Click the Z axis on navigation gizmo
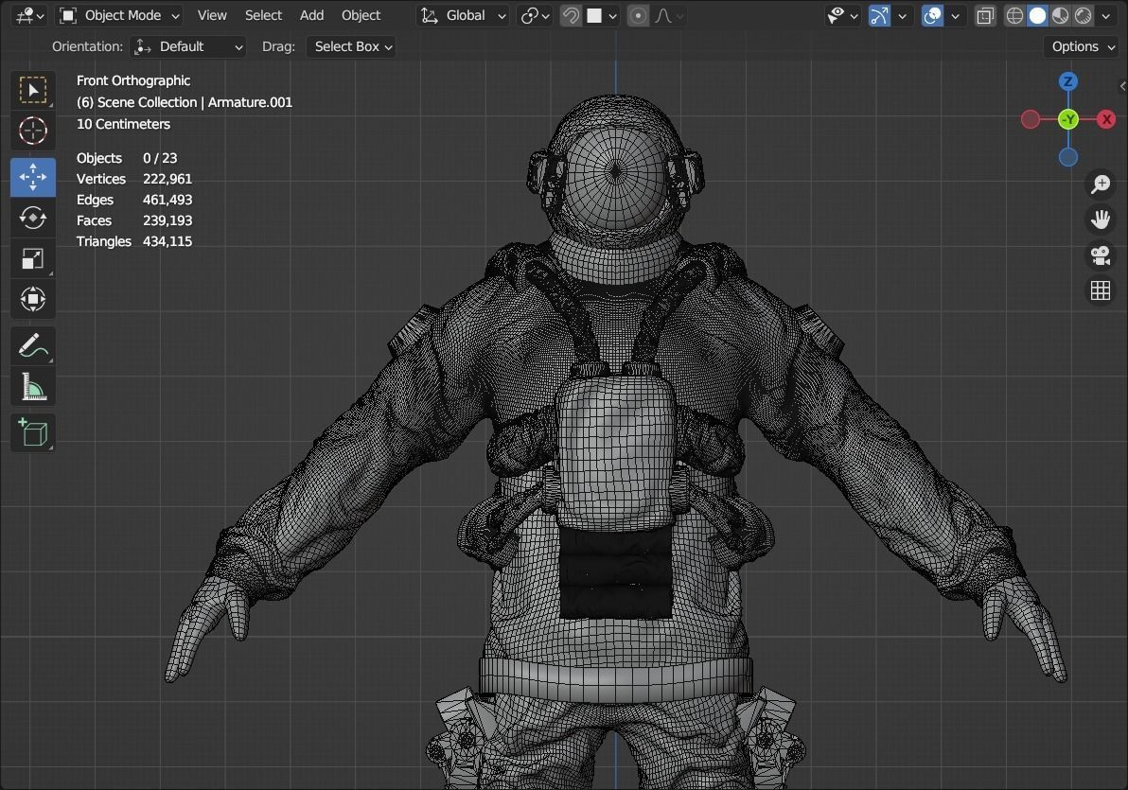Viewport: 1128px width, 790px height. click(x=1068, y=81)
